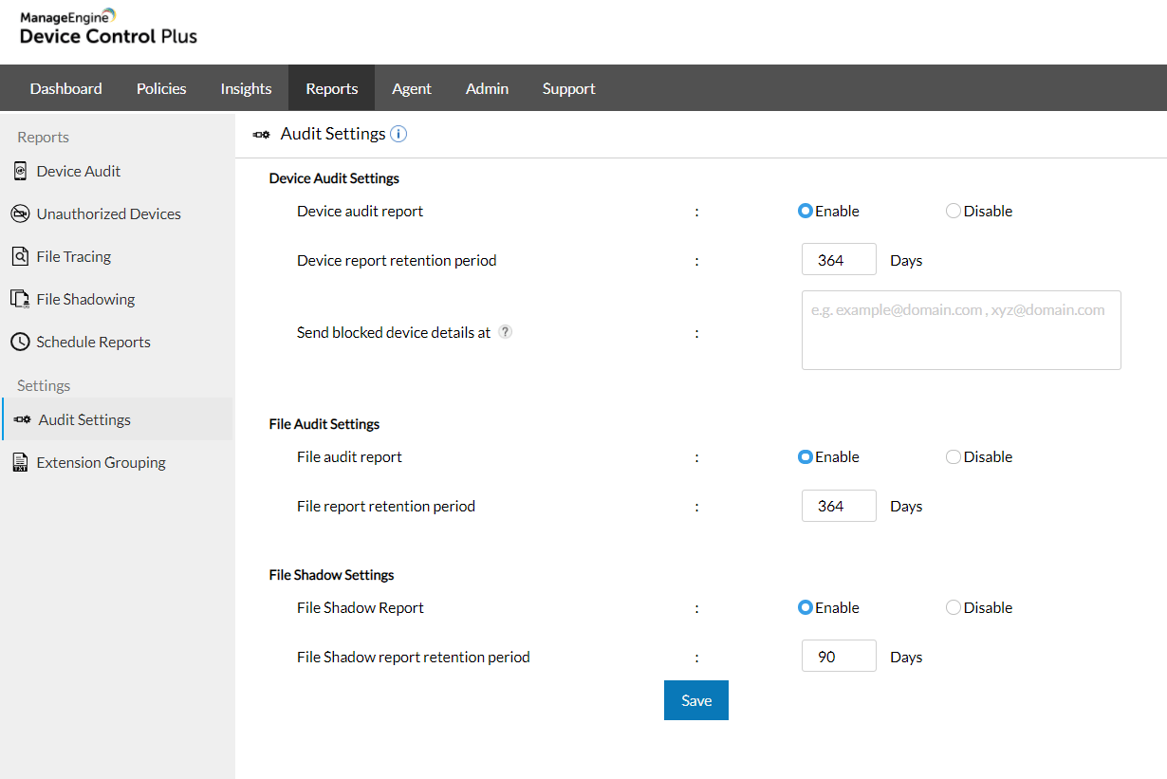Viewport: 1167px width, 779px height.
Task: Go to the Admin tab
Action: click(x=487, y=88)
